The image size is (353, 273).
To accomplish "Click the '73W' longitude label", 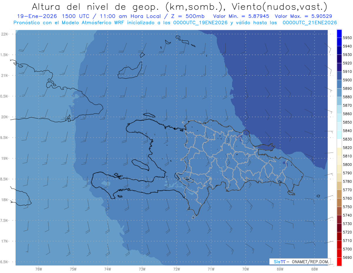I will tap(142, 269).
